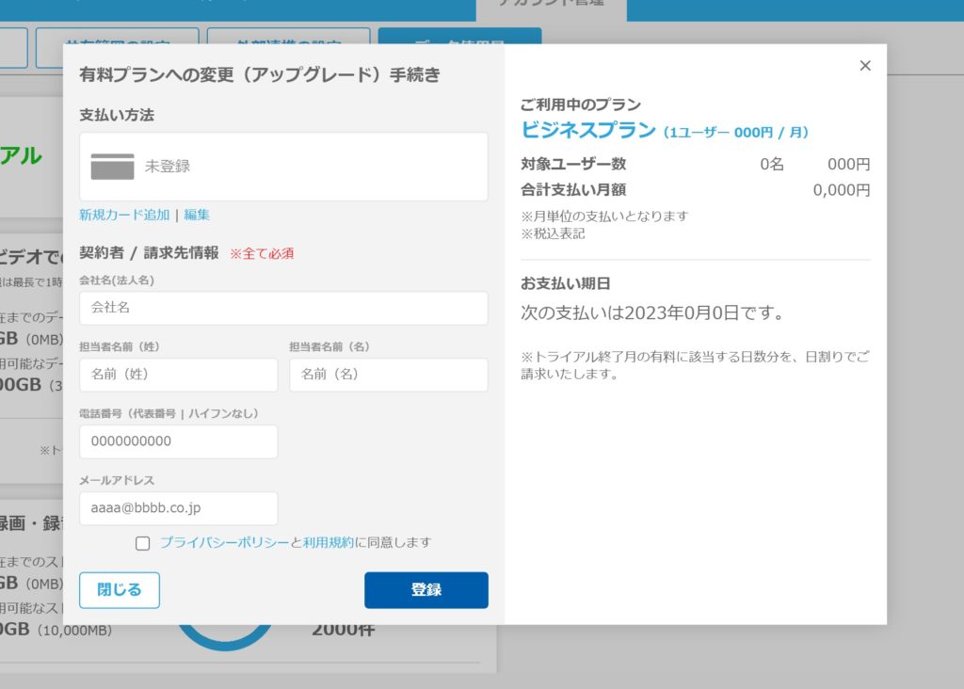The width and height of the screenshot is (964, 689).
Task: Select the phone number field showing 0000000000
Action: pos(178,441)
